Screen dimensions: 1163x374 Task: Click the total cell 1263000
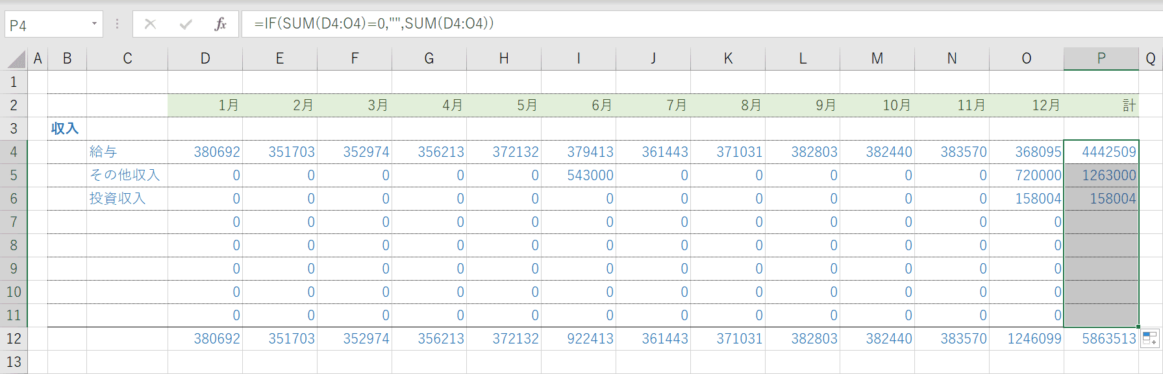(1101, 176)
